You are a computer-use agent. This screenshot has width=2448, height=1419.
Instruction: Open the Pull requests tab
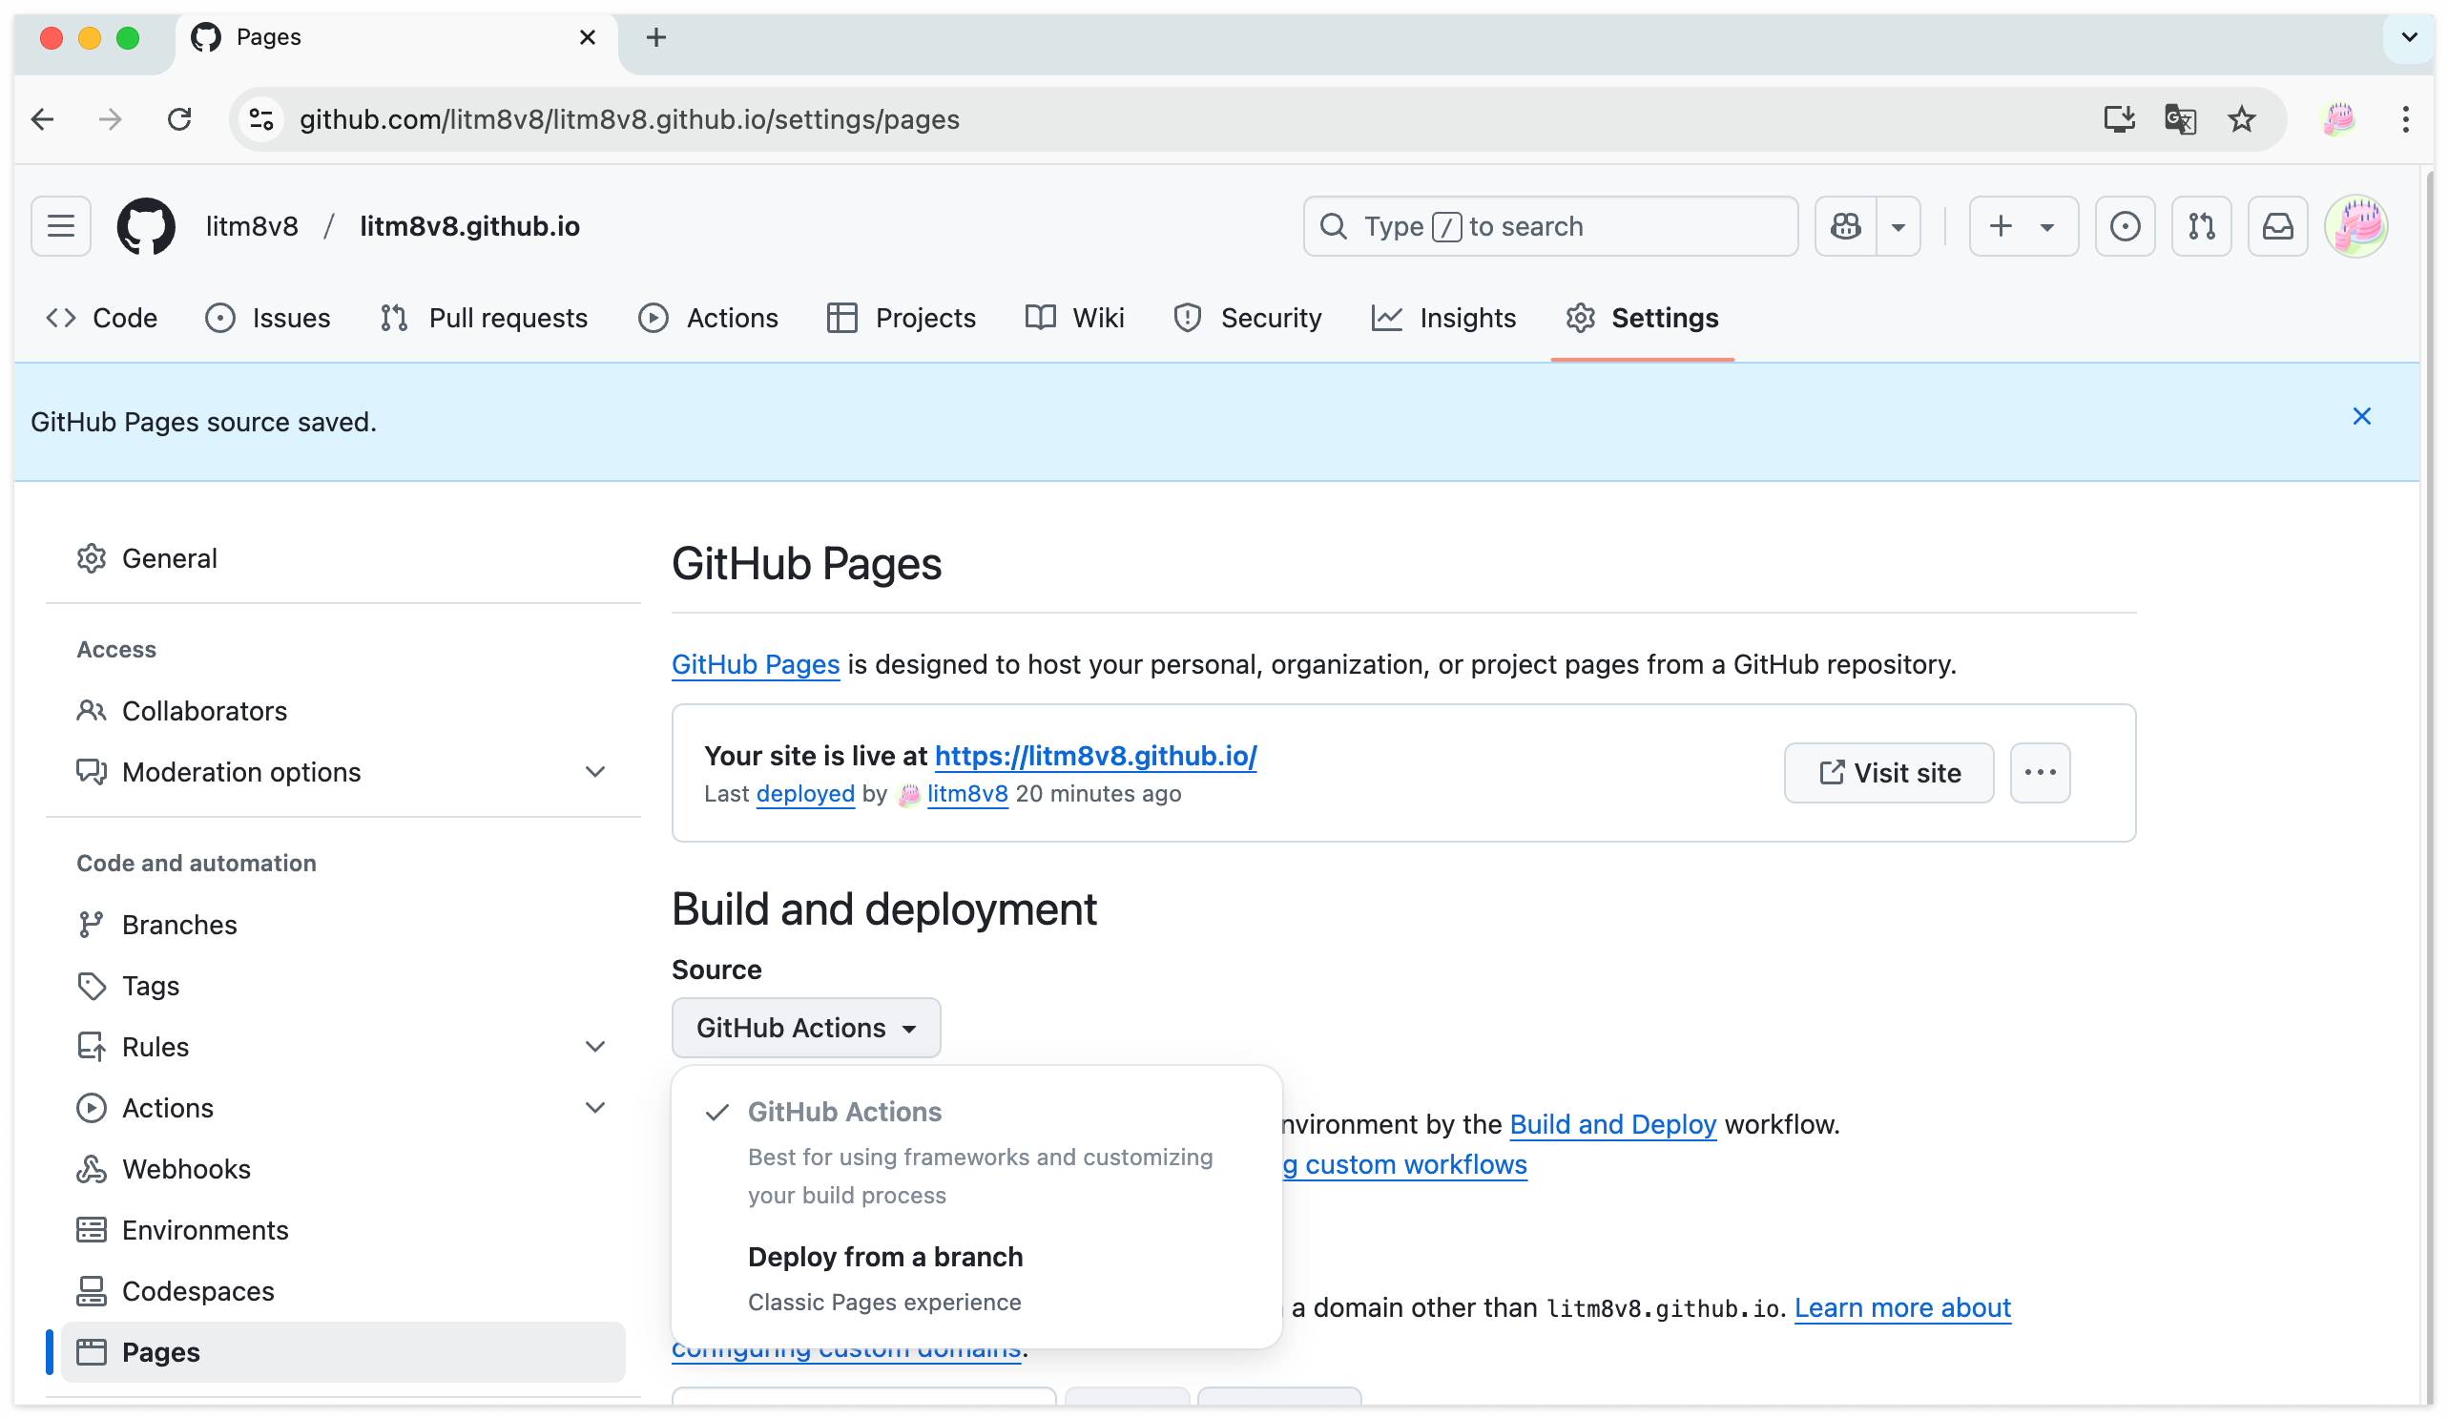[484, 318]
